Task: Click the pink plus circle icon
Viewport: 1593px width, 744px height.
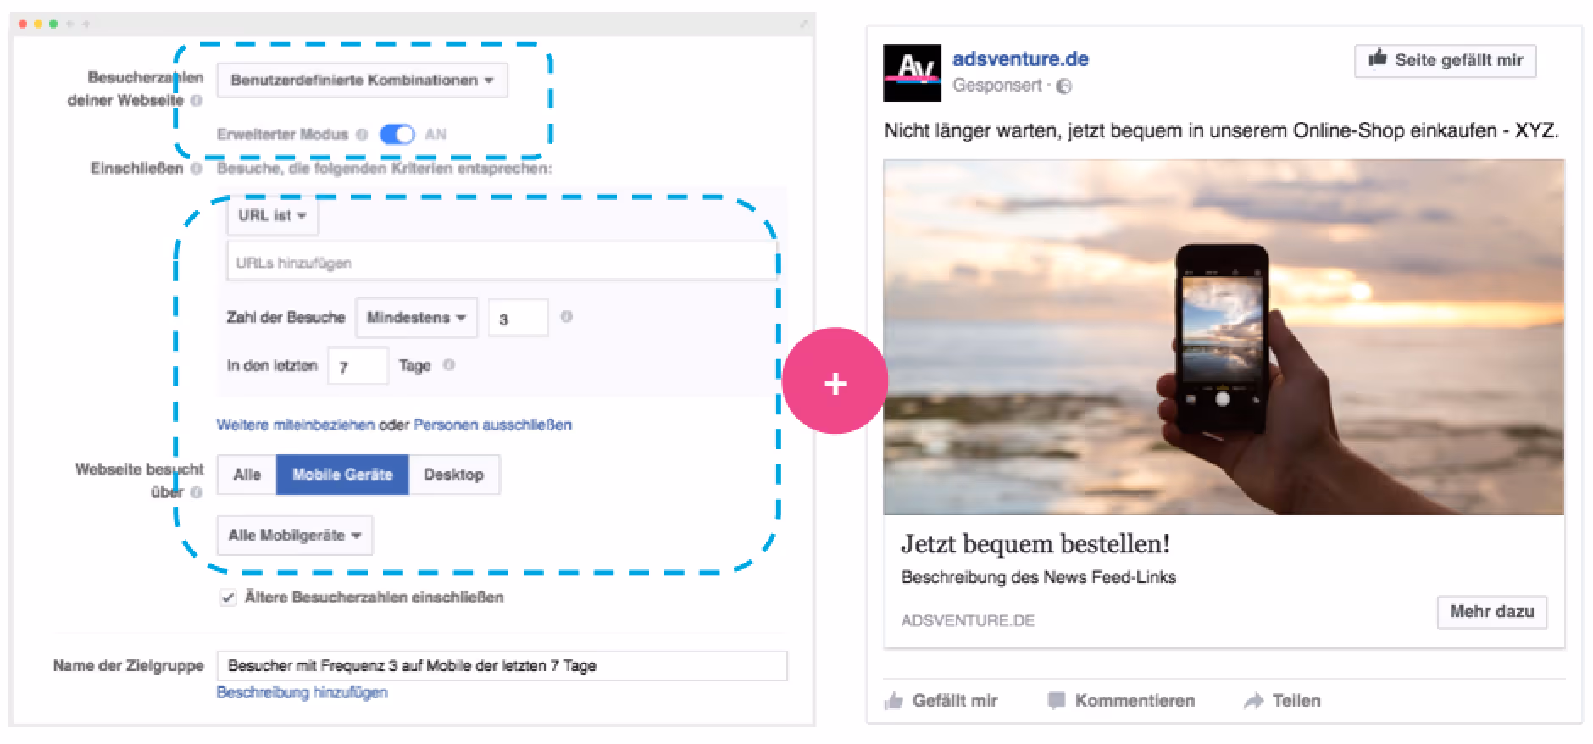Action: pos(835,382)
